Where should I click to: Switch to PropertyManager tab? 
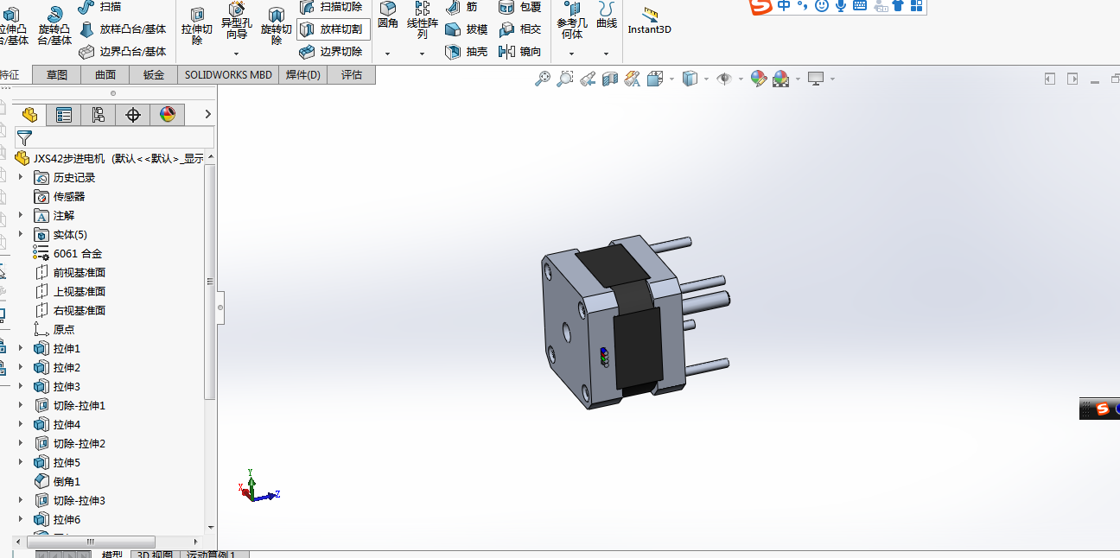tap(64, 114)
